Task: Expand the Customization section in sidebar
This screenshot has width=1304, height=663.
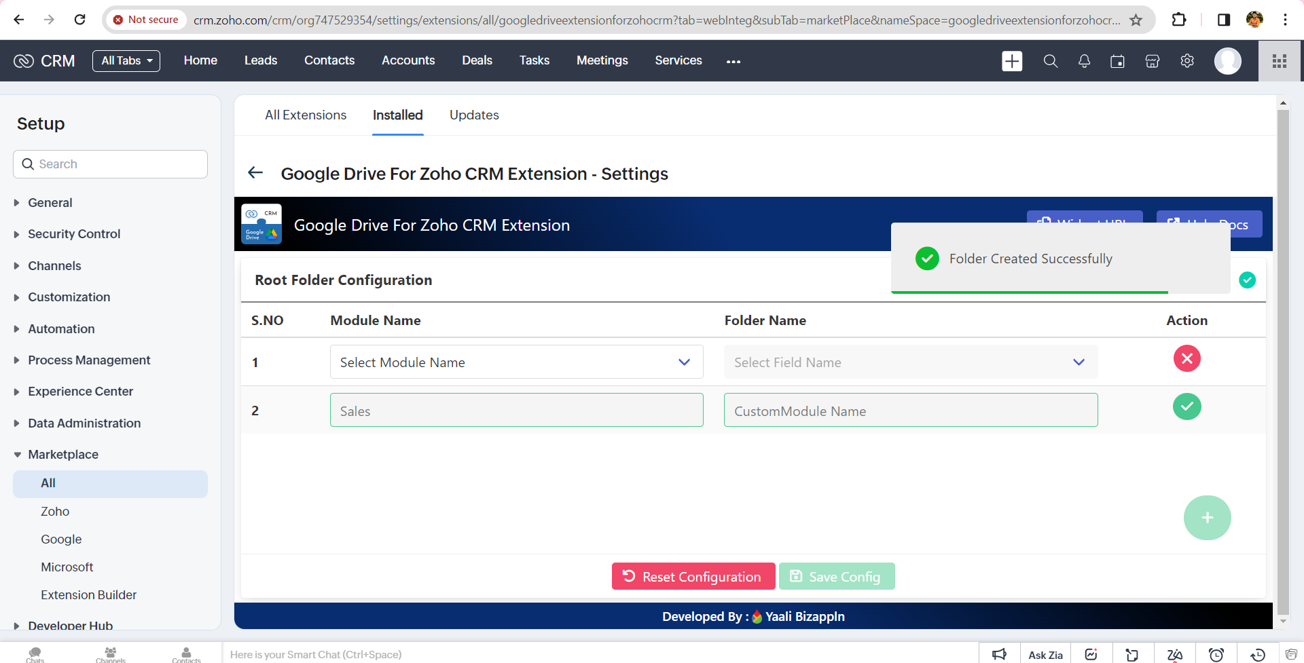Action: [x=69, y=297]
